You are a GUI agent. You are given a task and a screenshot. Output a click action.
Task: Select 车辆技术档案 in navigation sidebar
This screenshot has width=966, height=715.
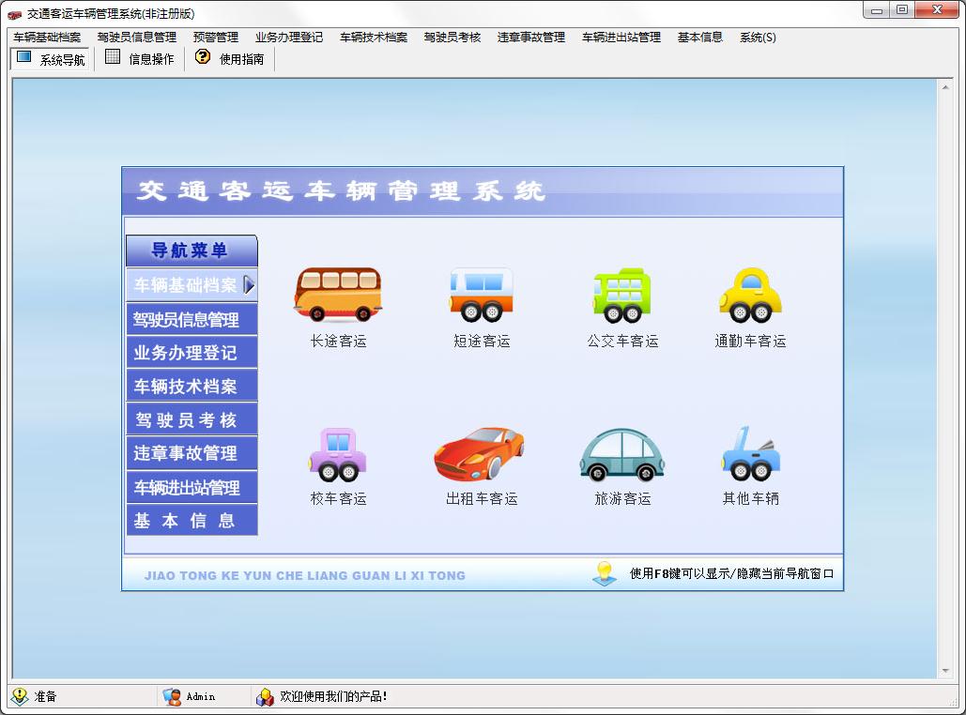(x=192, y=387)
